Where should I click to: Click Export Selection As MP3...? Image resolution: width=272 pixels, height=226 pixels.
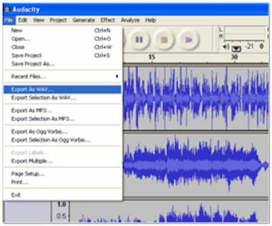pos(63,119)
